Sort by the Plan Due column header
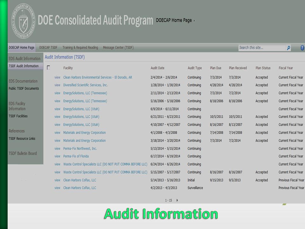The height and width of the screenshot is (229, 305). [x=215, y=68]
